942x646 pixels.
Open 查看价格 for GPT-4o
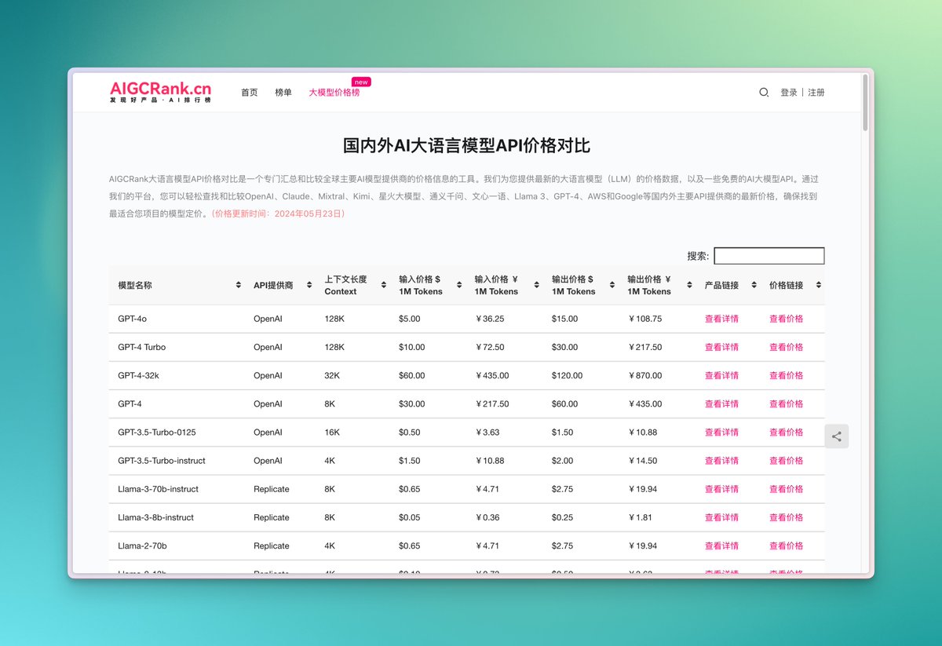click(786, 319)
